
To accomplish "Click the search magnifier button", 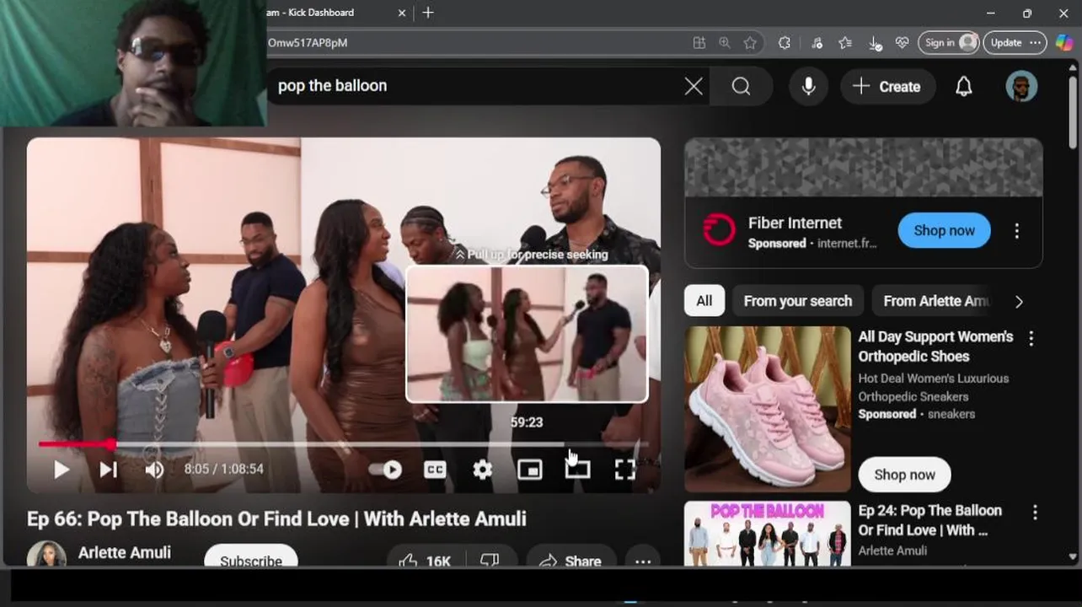I will click(741, 86).
